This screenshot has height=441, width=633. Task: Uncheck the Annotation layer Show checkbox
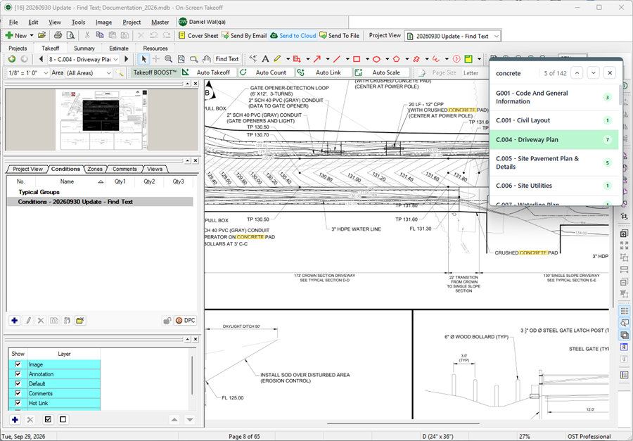(18, 374)
